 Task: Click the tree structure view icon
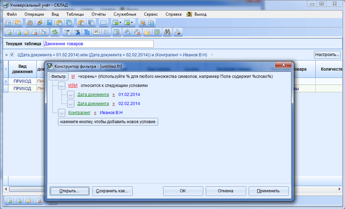point(87,32)
